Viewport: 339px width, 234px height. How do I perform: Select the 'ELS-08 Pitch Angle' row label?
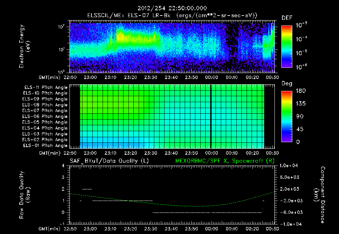[x=45, y=105]
